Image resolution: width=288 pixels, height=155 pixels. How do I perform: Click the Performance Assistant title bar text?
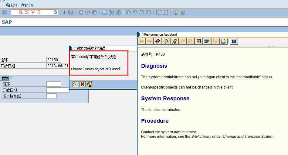(161, 34)
